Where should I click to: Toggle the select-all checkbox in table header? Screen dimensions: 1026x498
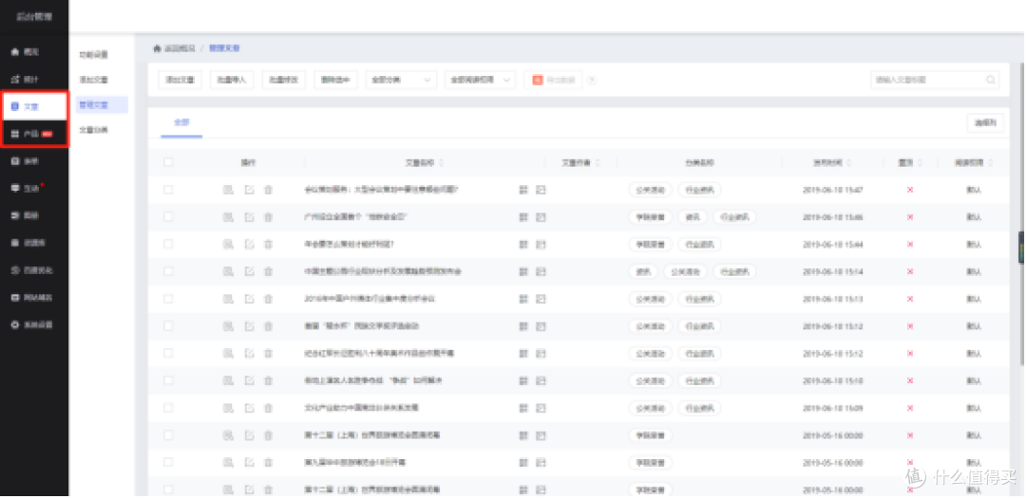pyautogui.click(x=168, y=162)
